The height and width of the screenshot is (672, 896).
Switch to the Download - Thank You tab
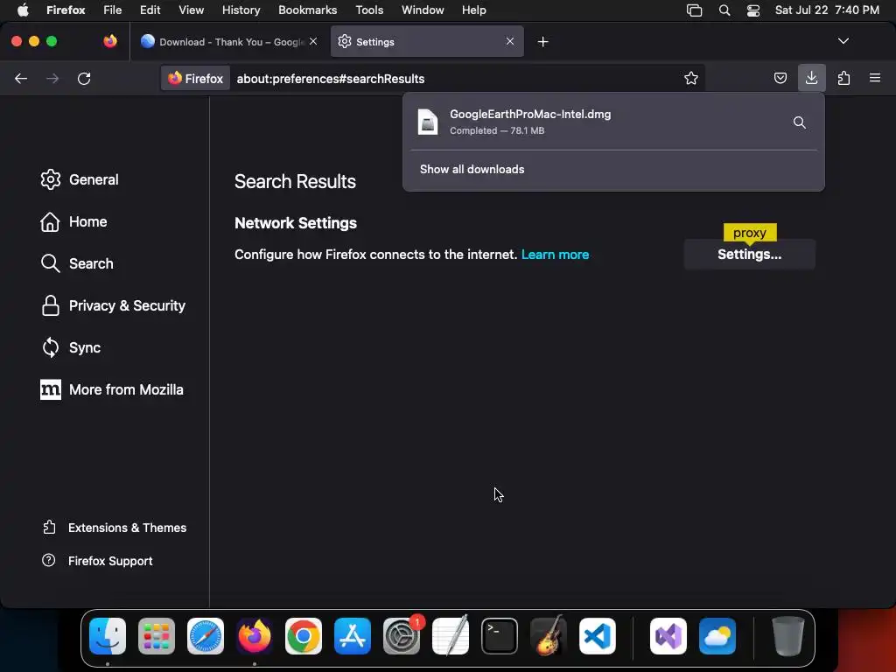(228, 42)
